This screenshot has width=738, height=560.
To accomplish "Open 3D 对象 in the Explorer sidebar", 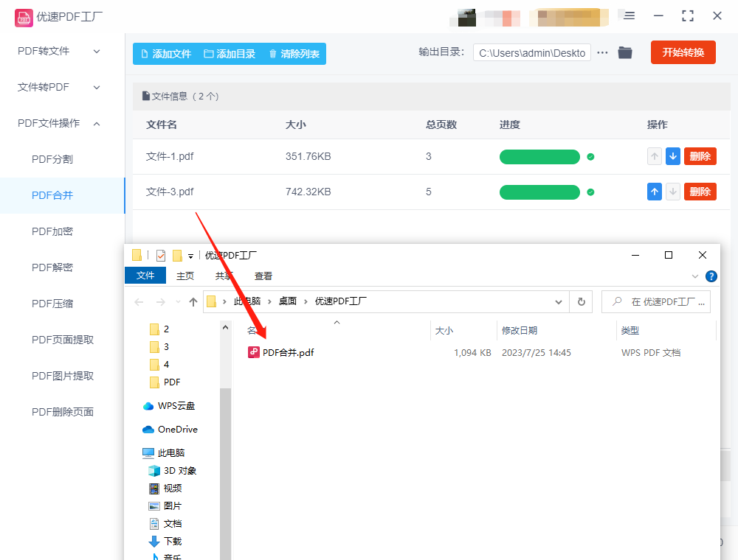I will click(x=172, y=471).
